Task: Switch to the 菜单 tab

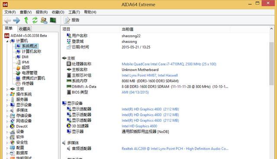Action: point(9,29)
